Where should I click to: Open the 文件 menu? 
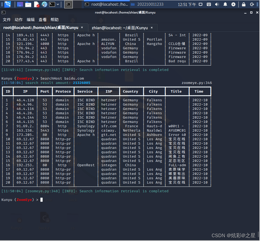point(7,20)
